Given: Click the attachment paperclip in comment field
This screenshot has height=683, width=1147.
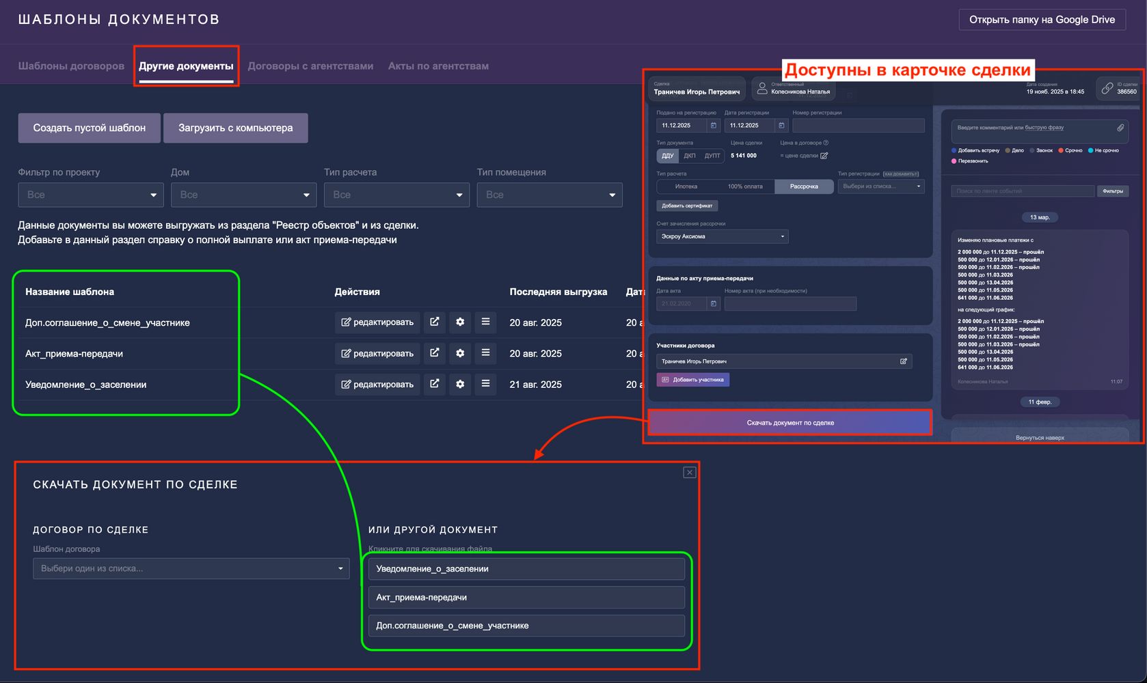Looking at the screenshot, I should (1120, 128).
